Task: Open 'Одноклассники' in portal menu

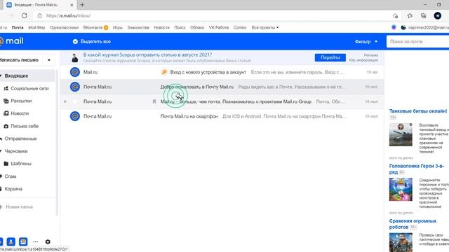Action: (64, 27)
